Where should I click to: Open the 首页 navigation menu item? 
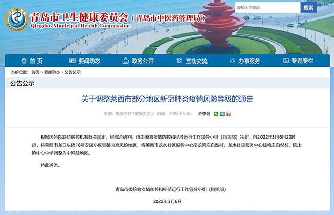(x=36, y=61)
